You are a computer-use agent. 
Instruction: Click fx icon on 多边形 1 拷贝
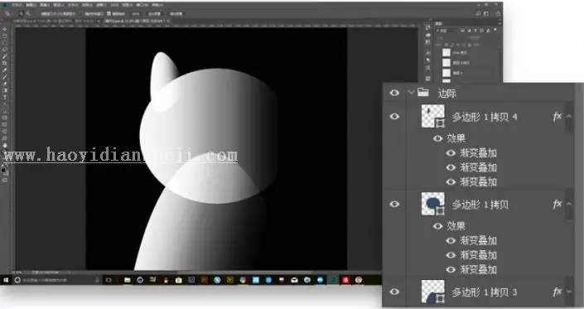(x=557, y=204)
